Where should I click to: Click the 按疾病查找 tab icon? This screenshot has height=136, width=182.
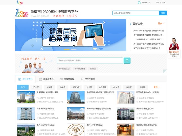point(40,79)
